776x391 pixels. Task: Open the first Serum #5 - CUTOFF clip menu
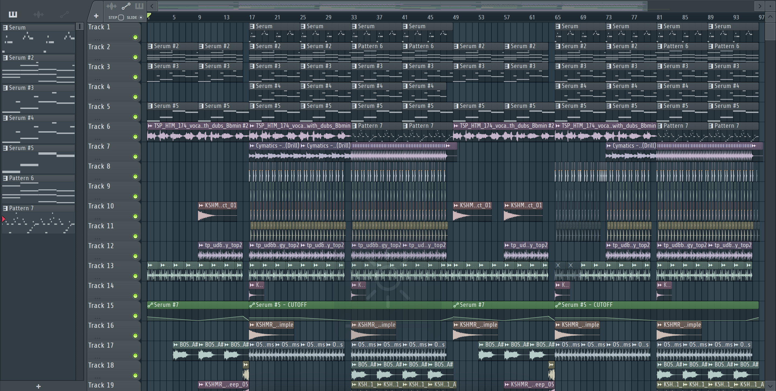pos(252,305)
